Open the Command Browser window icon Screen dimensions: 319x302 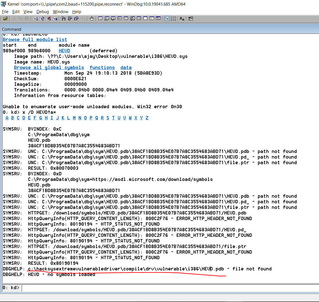pyautogui.click(x=158, y=19)
